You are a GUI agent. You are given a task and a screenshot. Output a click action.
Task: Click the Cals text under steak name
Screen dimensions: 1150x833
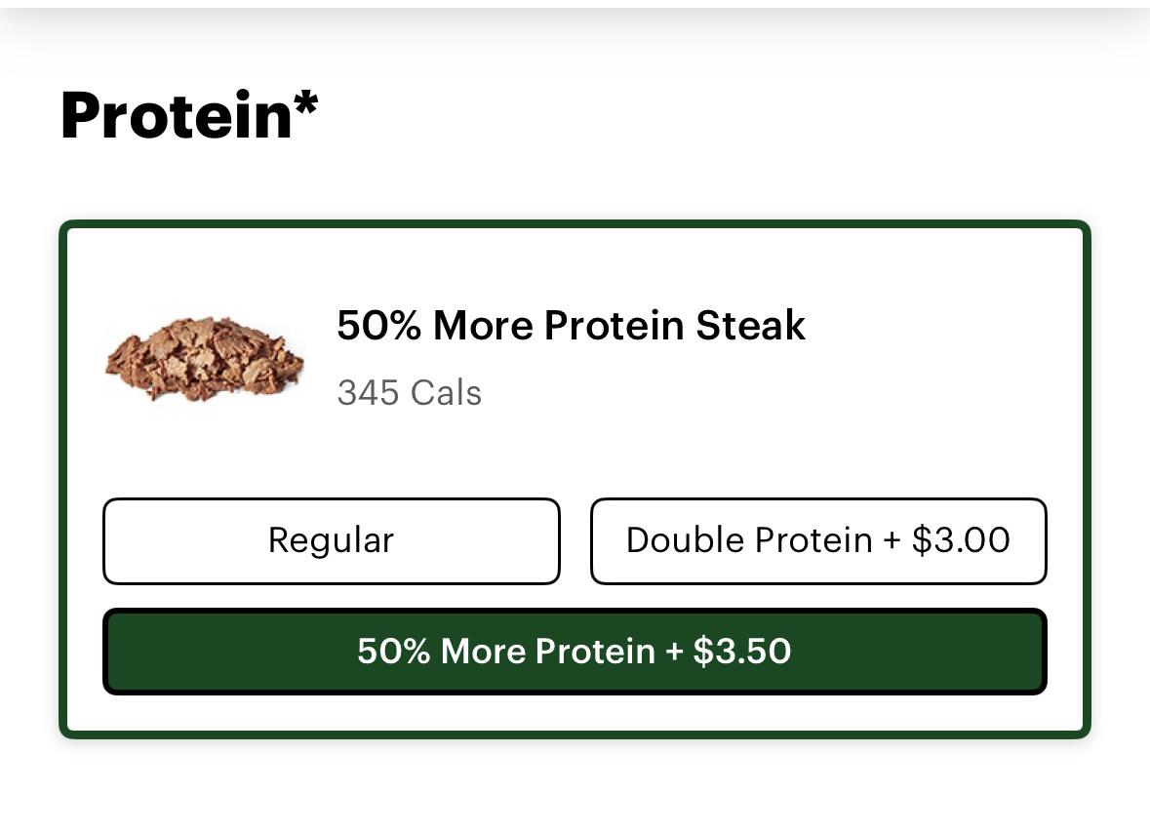tap(446, 392)
